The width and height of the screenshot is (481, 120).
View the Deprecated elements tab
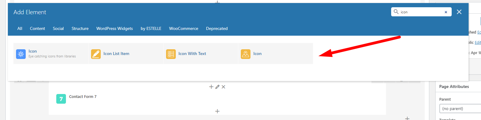217,28
